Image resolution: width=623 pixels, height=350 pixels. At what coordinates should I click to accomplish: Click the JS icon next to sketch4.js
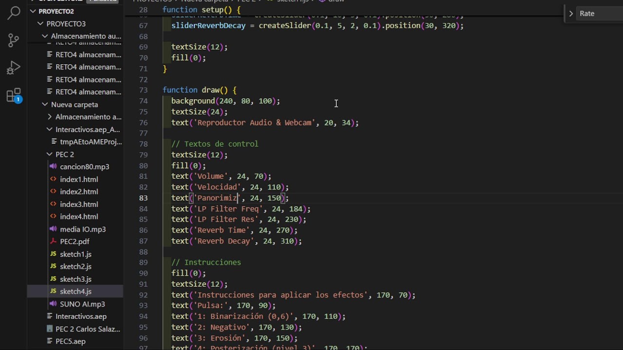pyautogui.click(x=53, y=291)
